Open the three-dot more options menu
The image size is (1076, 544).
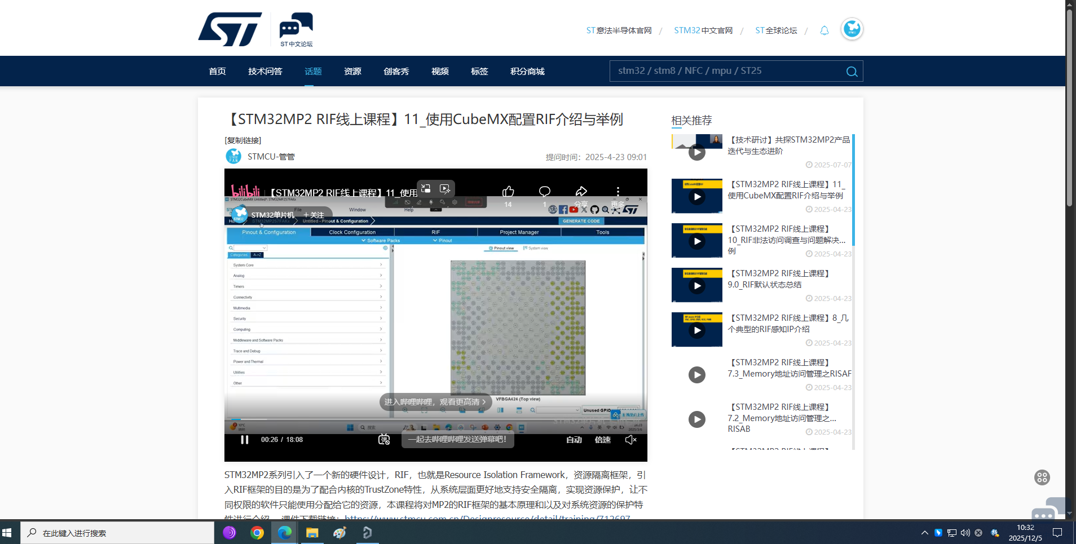618,192
